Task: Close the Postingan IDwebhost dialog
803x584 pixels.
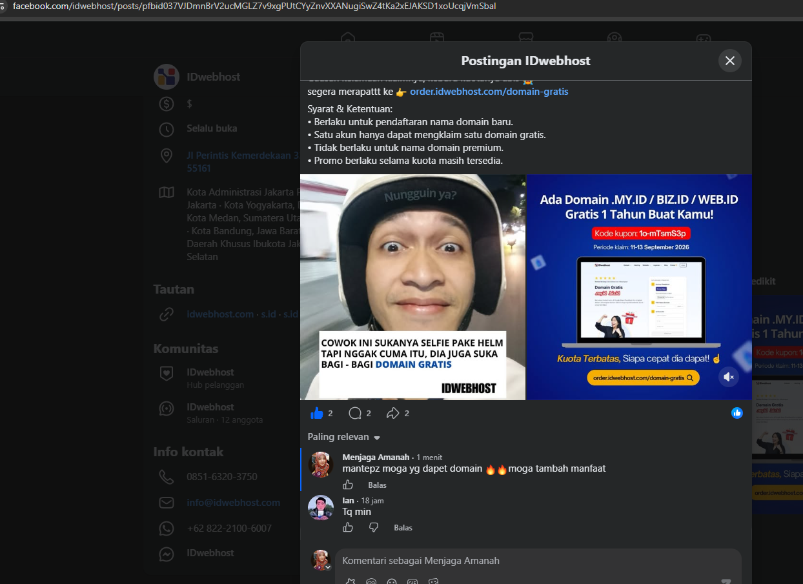Action: pyautogui.click(x=730, y=61)
